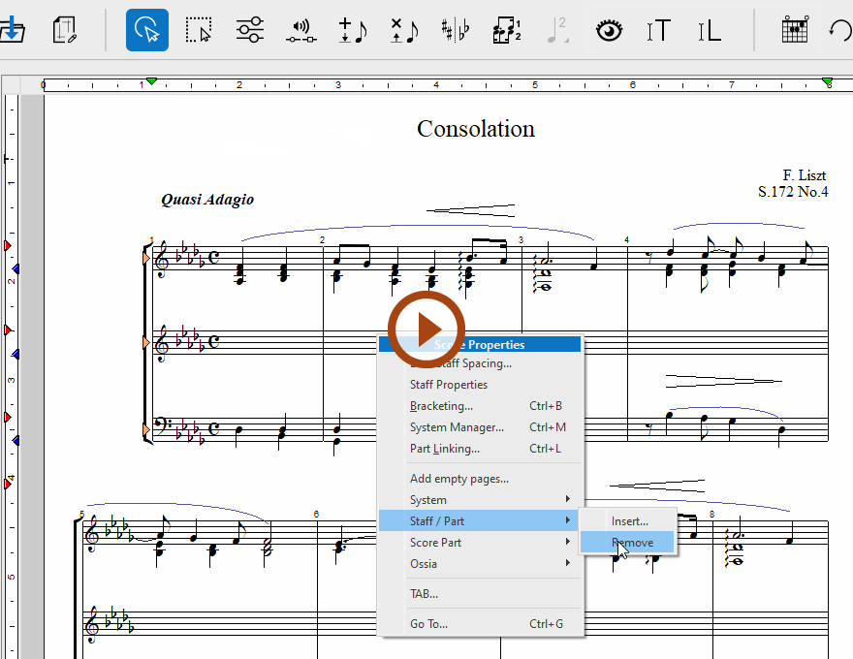The height and width of the screenshot is (659, 853).
Task: Expand the System submenu
Action: pos(480,500)
